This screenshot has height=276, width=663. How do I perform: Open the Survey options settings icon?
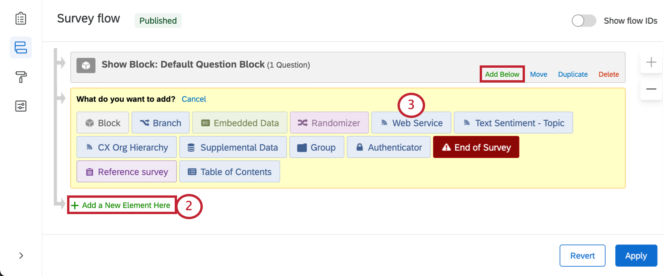(21, 105)
